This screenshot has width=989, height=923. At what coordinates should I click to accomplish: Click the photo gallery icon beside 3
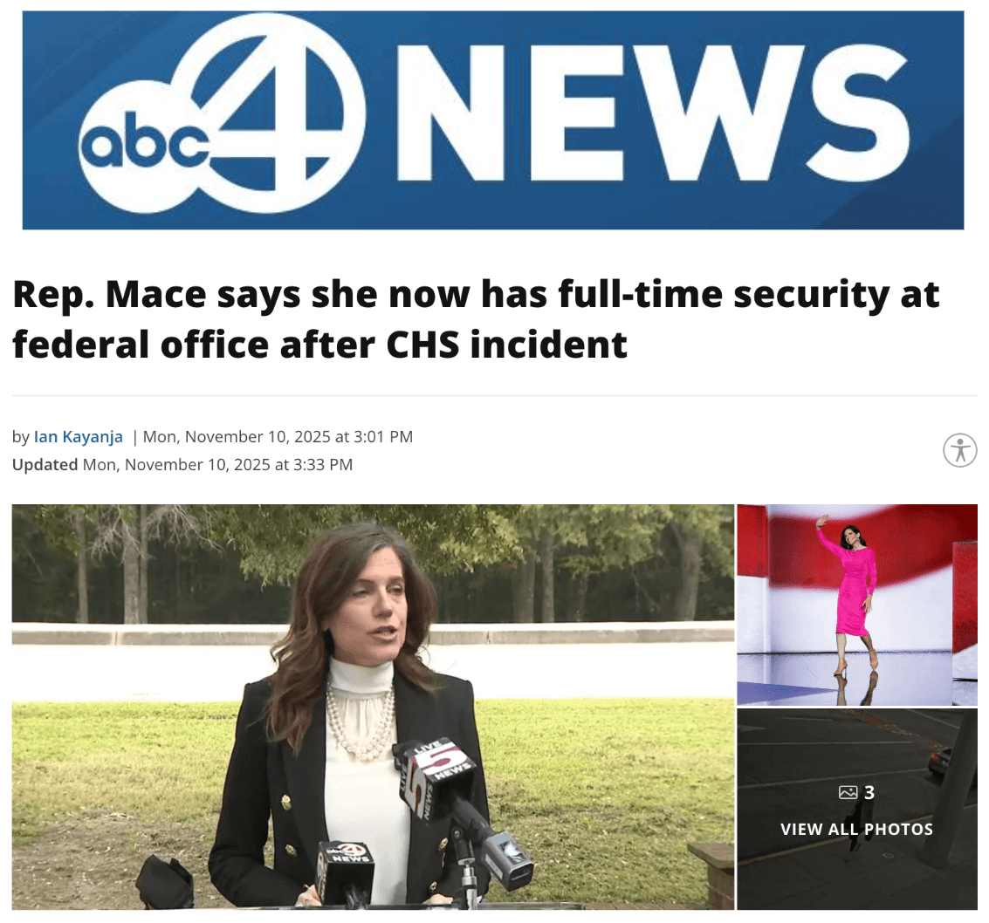tap(848, 792)
